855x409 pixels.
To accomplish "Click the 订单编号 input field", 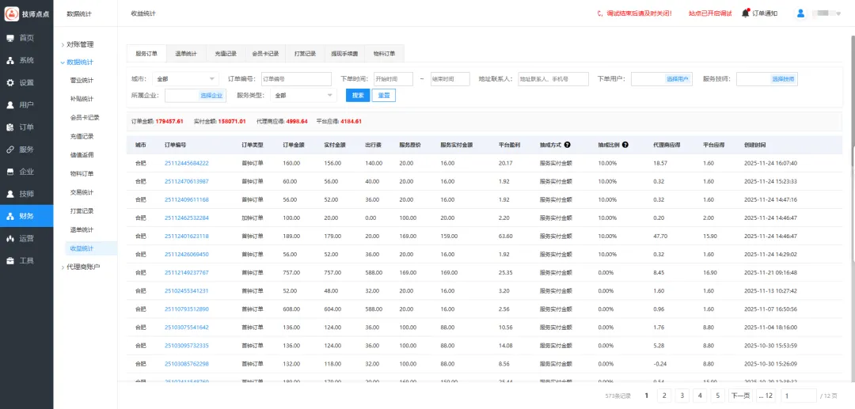I will coord(296,79).
